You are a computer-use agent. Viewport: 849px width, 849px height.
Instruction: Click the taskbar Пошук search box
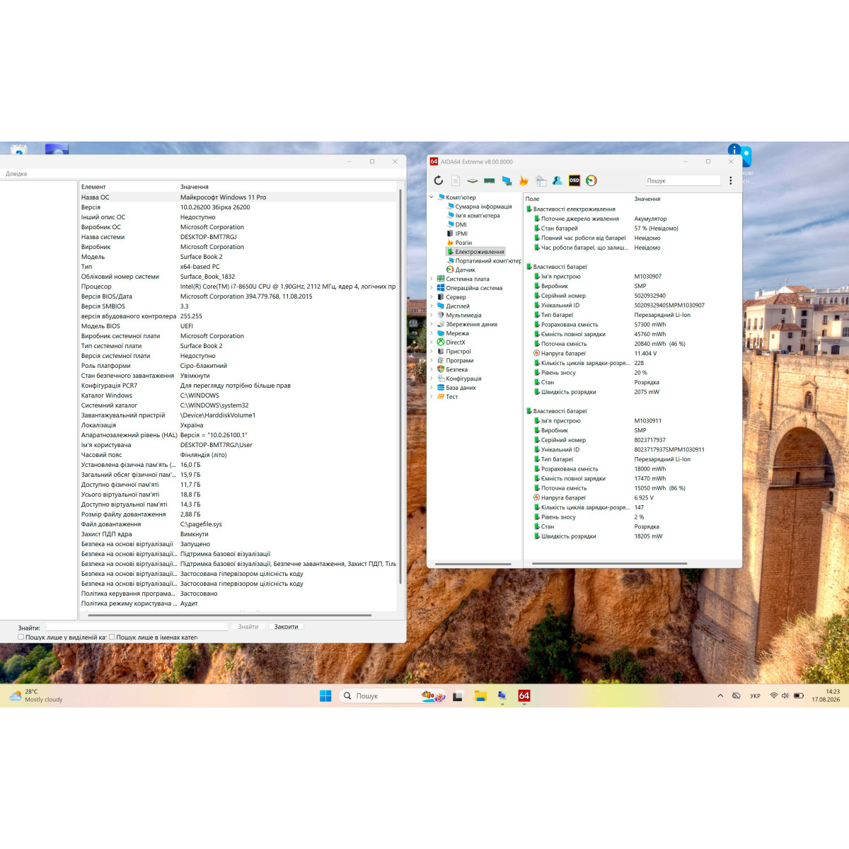tap(393, 696)
